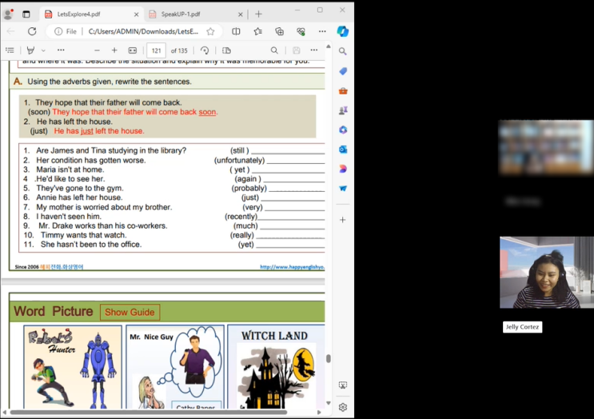Select Jelly Cortez video tile

click(x=546, y=273)
